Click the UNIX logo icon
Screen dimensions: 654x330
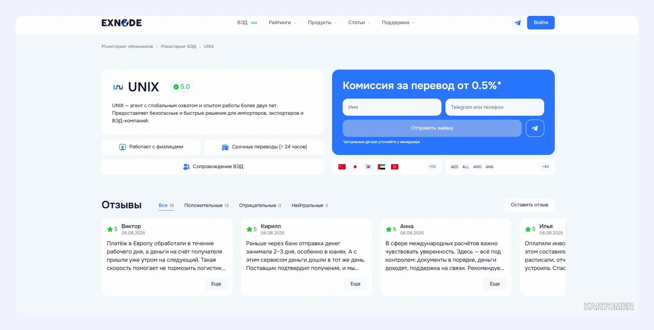118,87
